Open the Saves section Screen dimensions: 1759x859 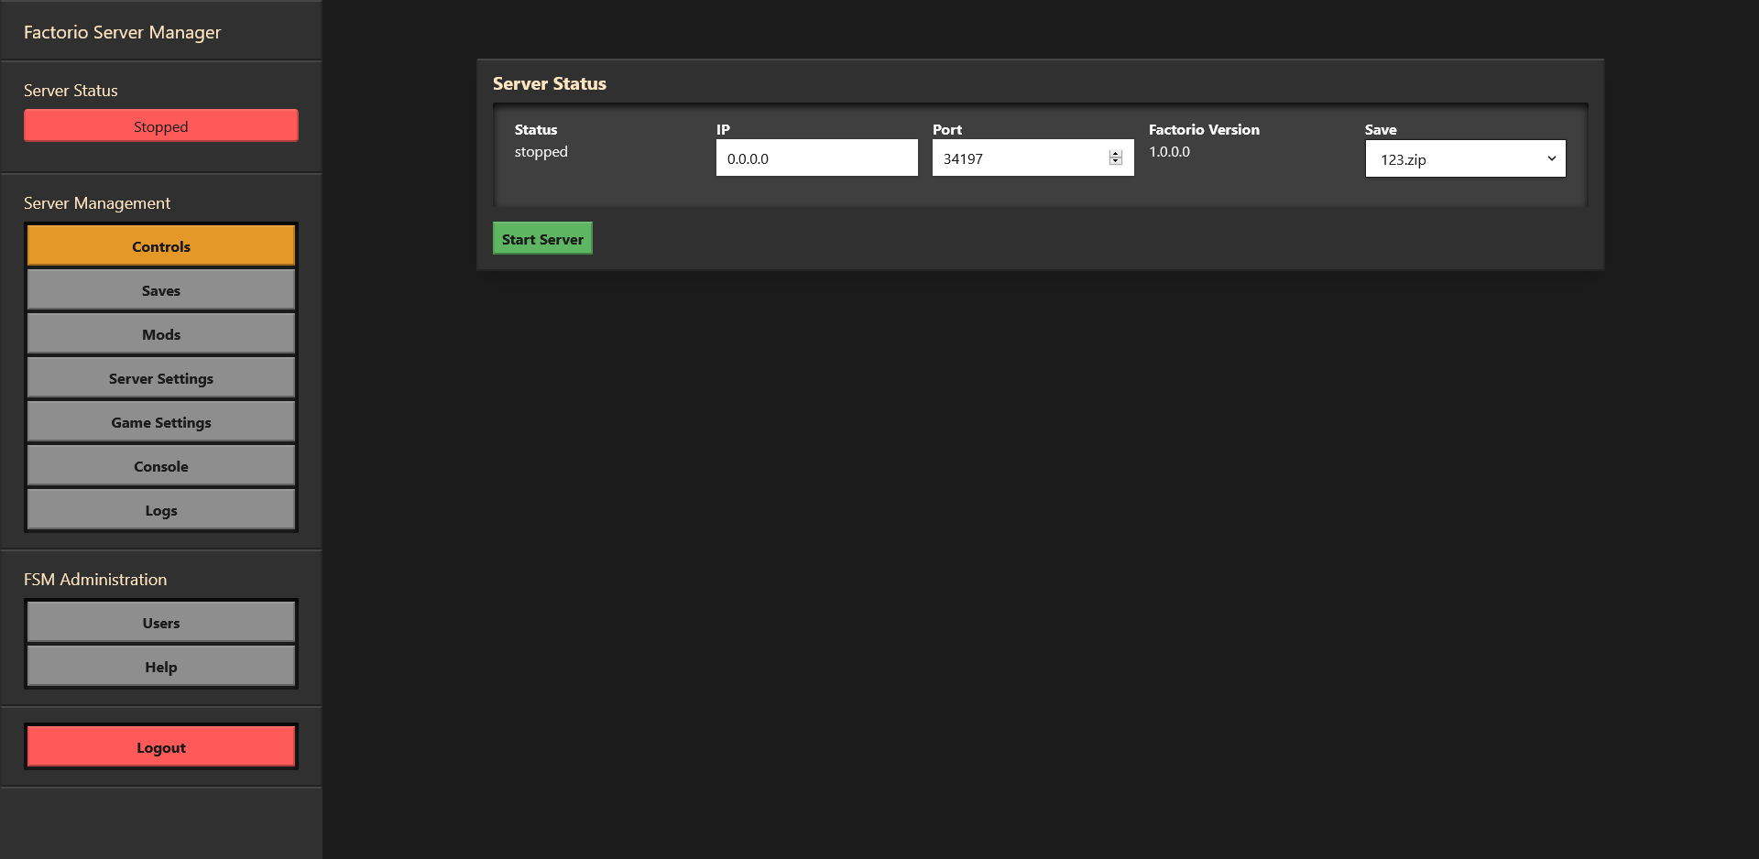click(161, 289)
